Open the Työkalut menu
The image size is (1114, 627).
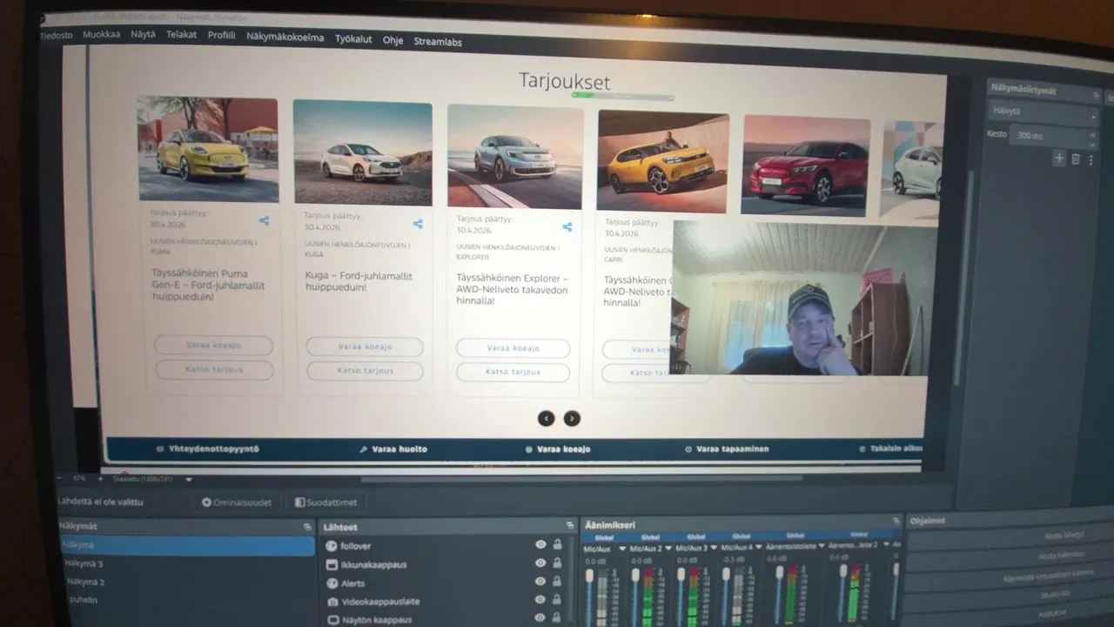(x=353, y=39)
